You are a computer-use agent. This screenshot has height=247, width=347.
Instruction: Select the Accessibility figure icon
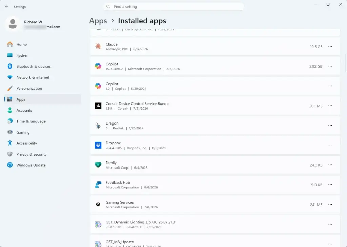click(10, 143)
